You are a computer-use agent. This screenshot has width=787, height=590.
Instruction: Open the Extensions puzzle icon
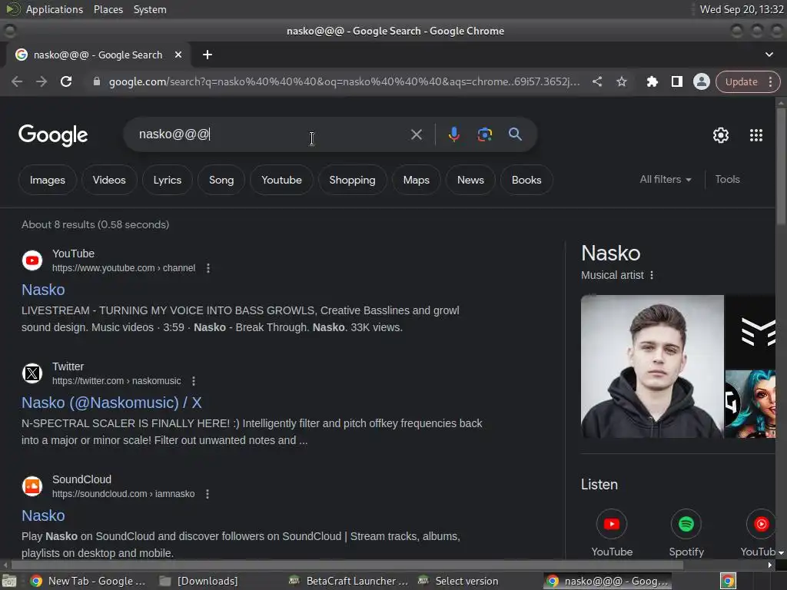click(x=652, y=81)
